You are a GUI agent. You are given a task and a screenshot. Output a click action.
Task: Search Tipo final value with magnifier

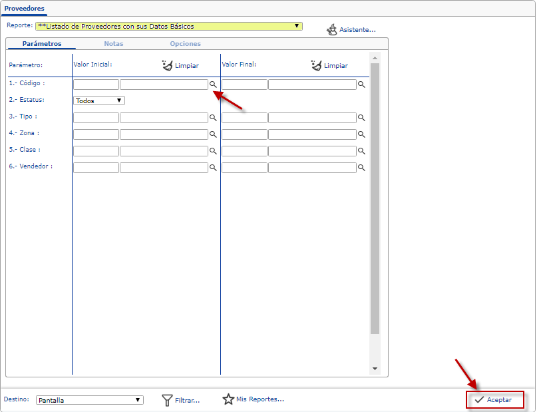tap(361, 118)
